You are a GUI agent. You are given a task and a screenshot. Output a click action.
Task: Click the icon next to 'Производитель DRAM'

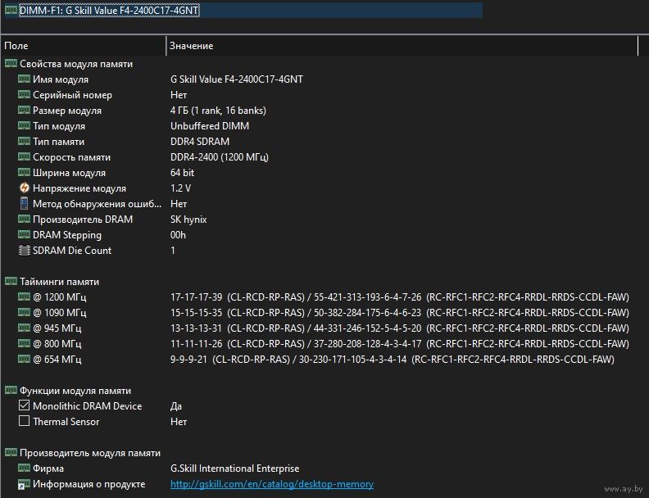tap(24, 219)
